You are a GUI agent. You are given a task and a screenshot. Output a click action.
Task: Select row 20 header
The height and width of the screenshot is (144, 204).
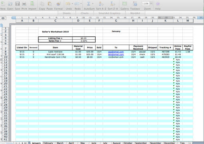coord(6,84)
